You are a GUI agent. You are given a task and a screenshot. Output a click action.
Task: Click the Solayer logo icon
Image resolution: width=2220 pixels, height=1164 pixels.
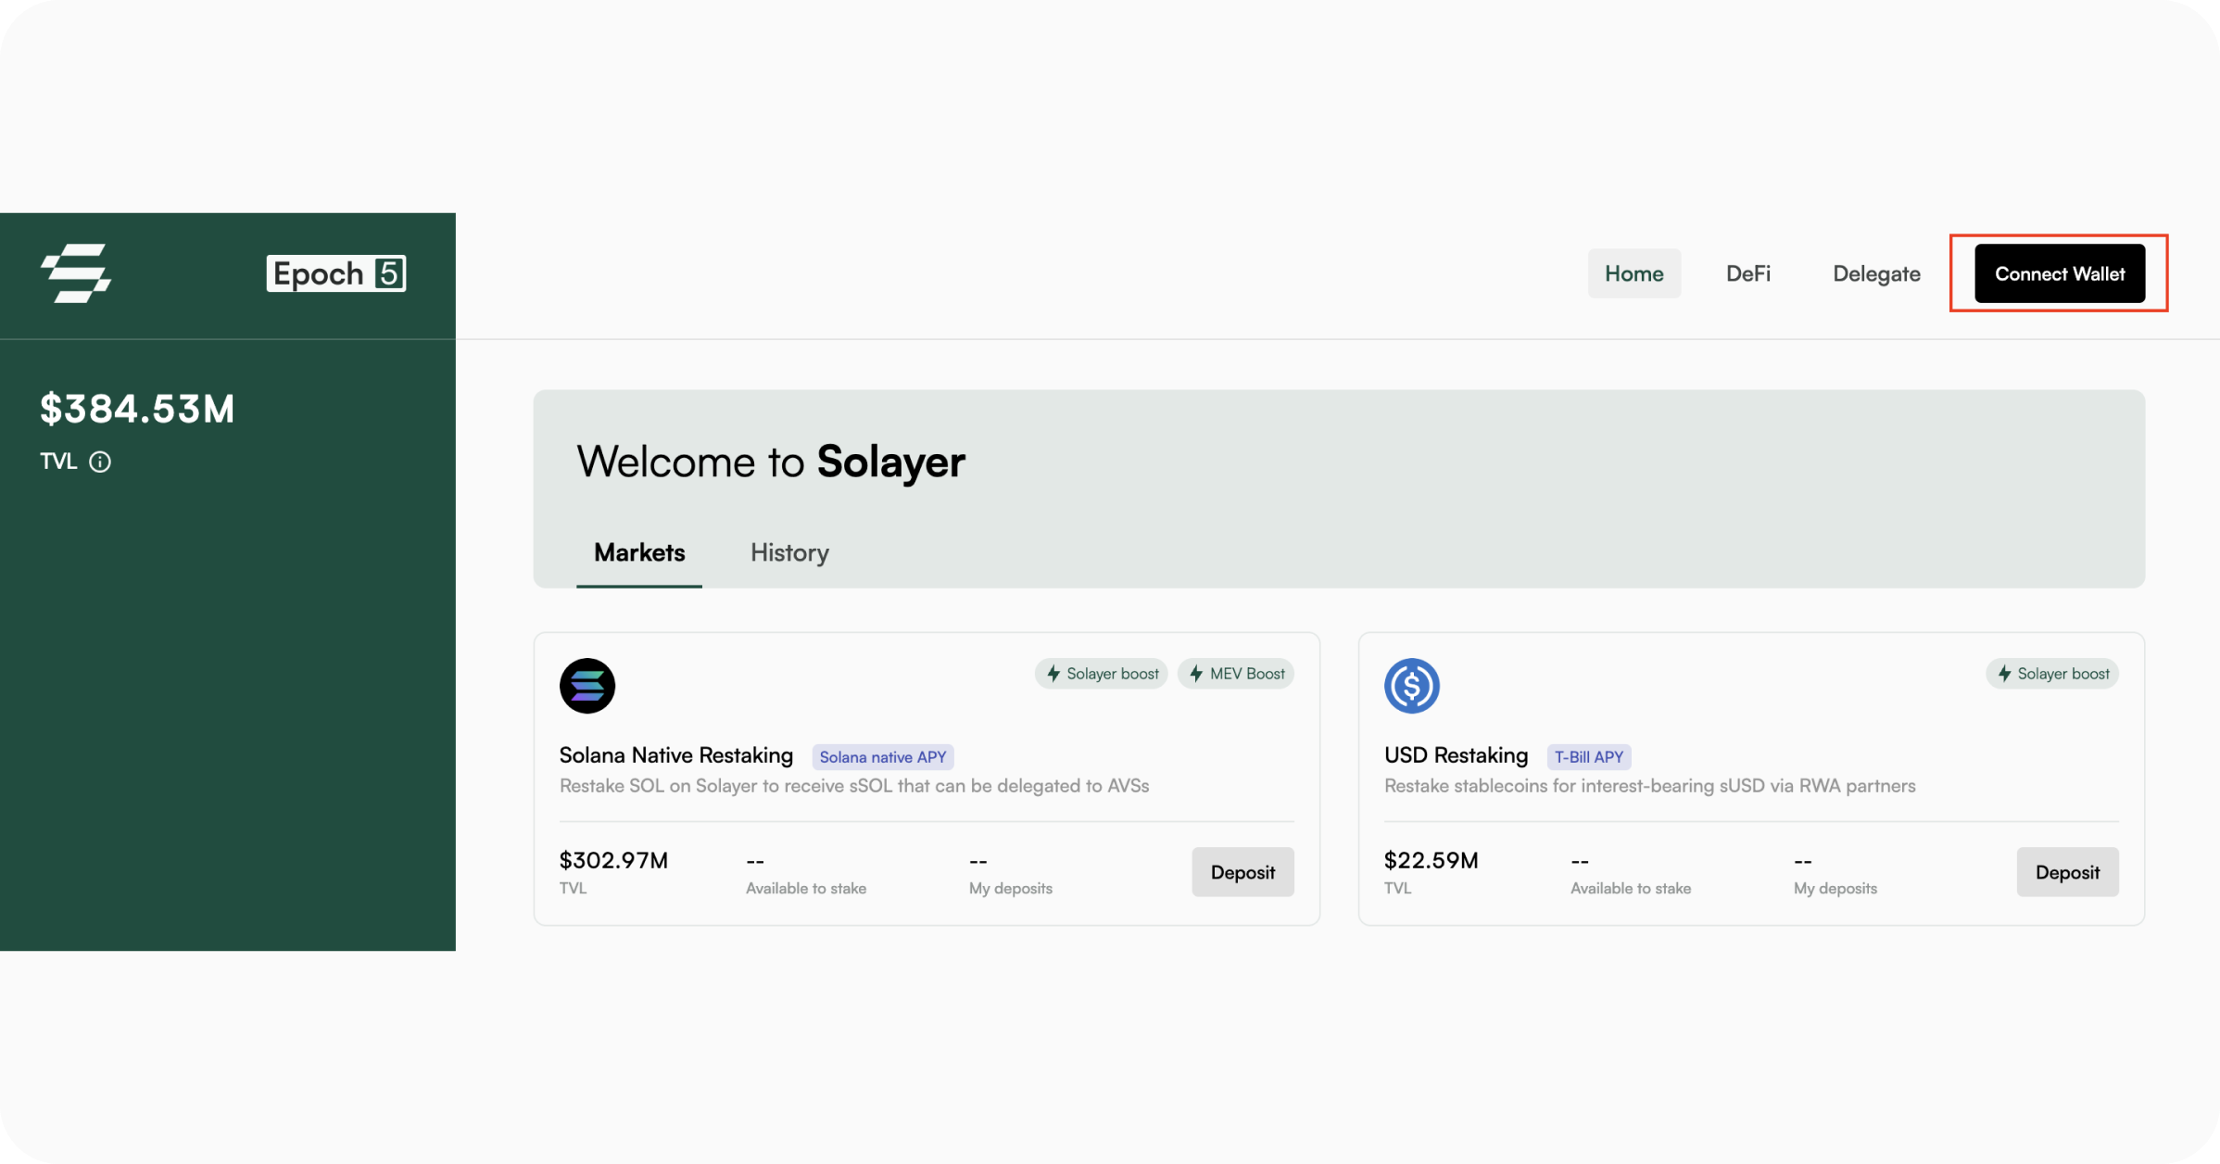[x=76, y=273]
